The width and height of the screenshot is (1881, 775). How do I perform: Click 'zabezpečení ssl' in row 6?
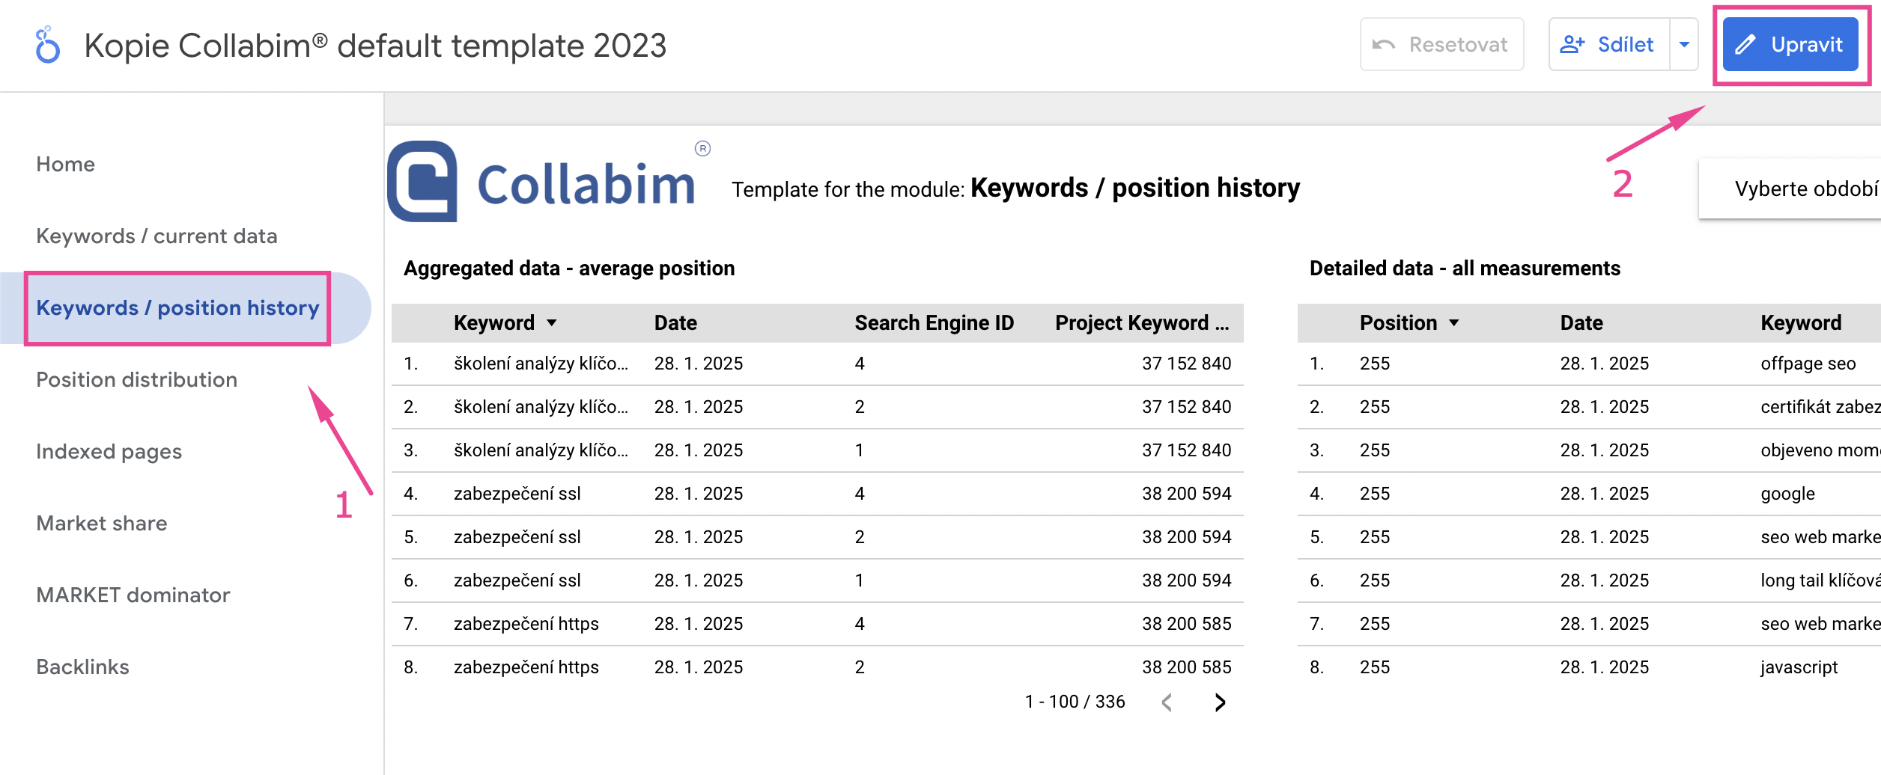click(x=517, y=581)
